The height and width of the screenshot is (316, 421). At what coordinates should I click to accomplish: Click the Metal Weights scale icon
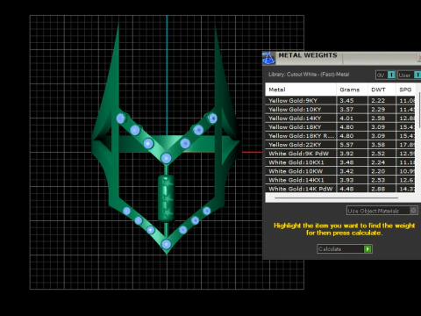pyautogui.click(x=268, y=58)
